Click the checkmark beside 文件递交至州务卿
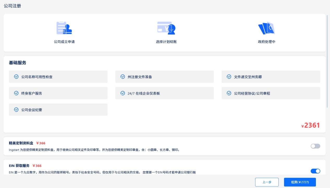Viewport: 330px width, 188px height. pyautogui.click(x=229, y=77)
